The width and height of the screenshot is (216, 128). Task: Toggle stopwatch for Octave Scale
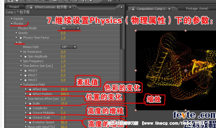pyautogui.click(x=30, y=118)
